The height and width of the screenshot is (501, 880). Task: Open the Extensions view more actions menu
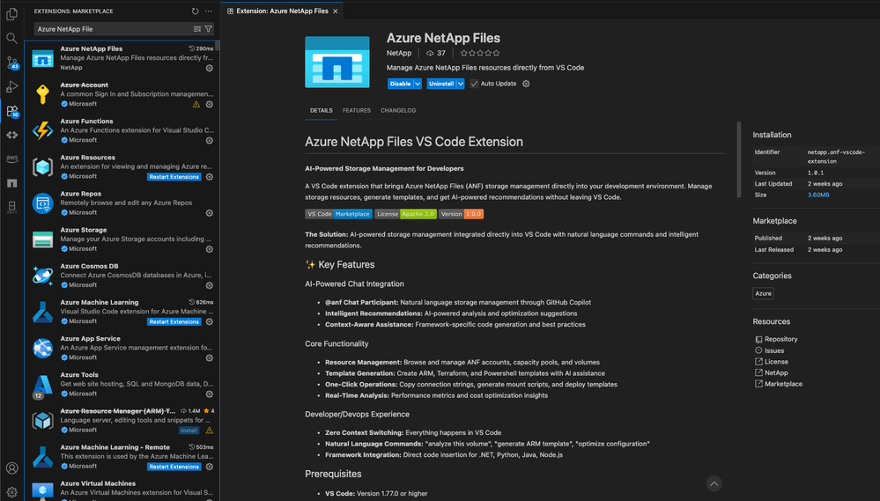[209, 11]
